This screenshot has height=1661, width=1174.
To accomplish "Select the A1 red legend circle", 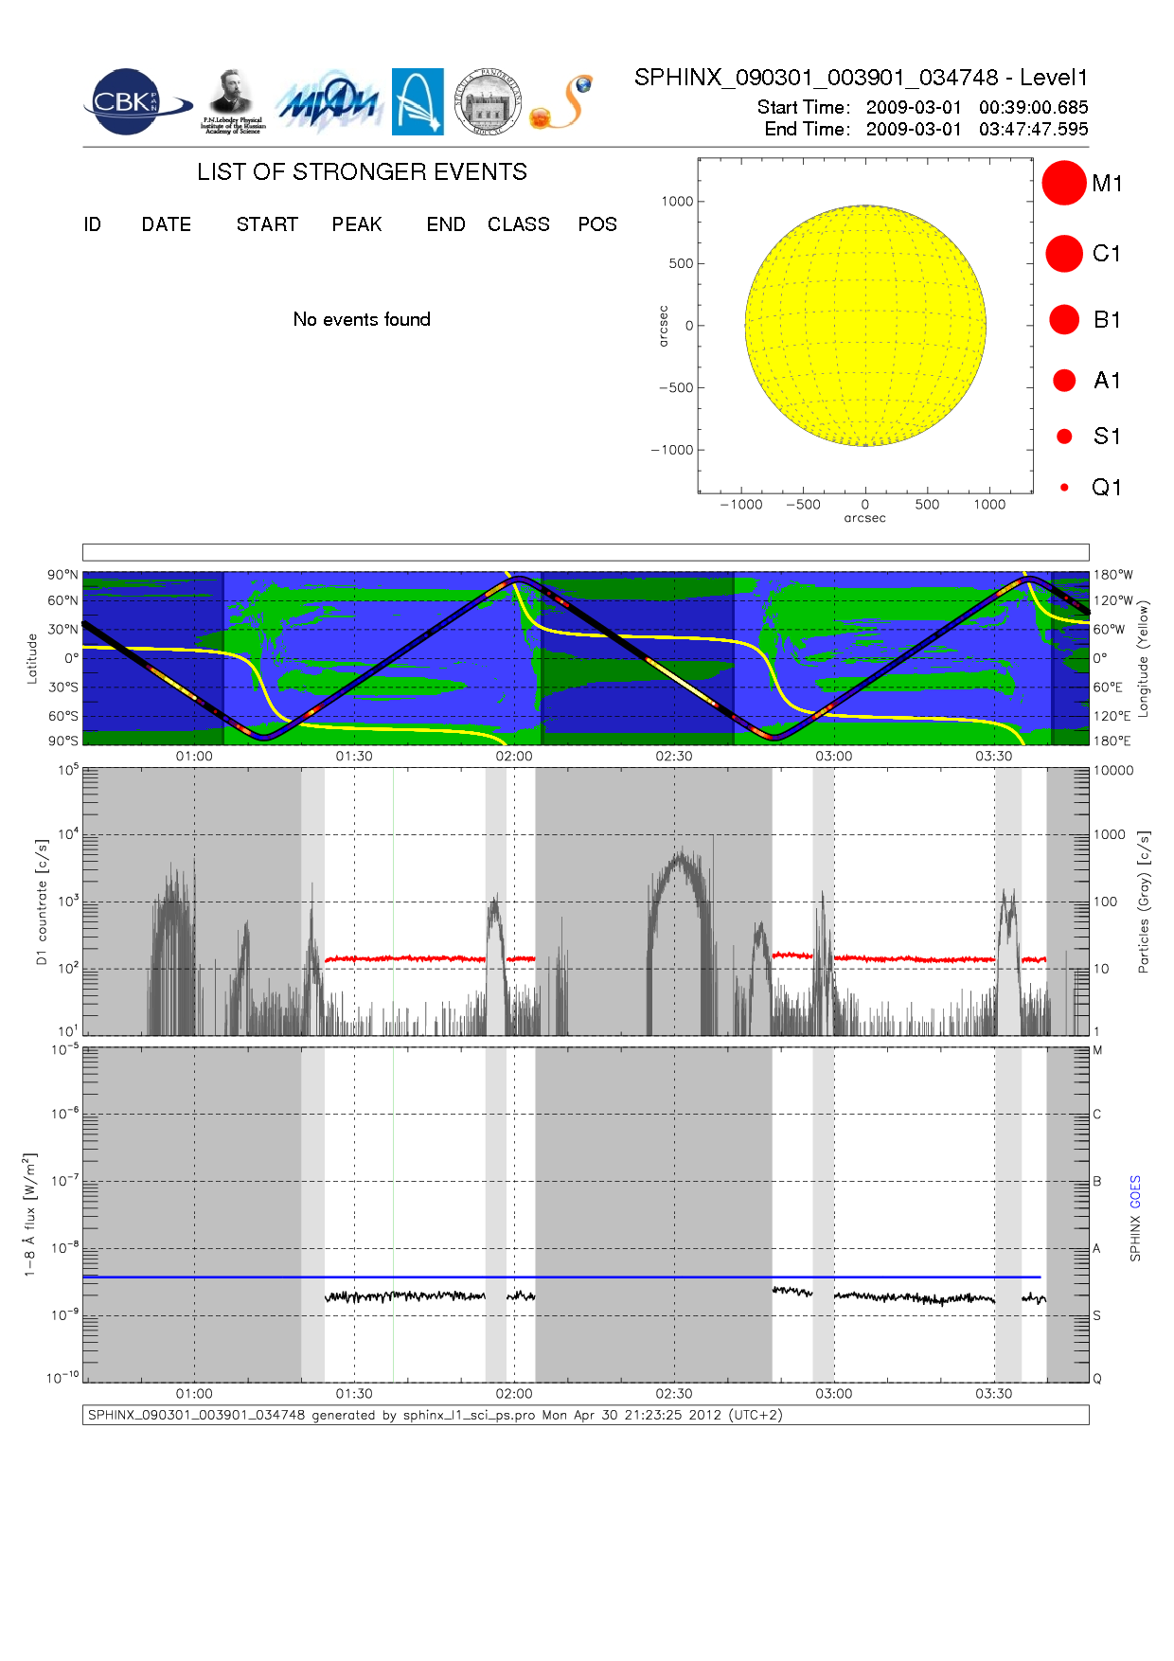I will (x=1063, y=381).
